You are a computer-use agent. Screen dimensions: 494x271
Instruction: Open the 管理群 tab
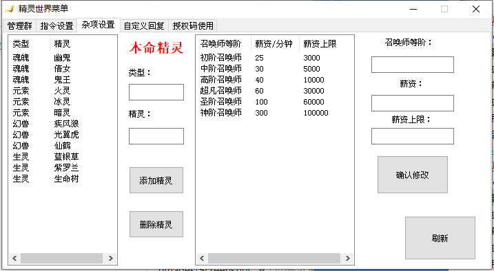click(x=20, y=25)
